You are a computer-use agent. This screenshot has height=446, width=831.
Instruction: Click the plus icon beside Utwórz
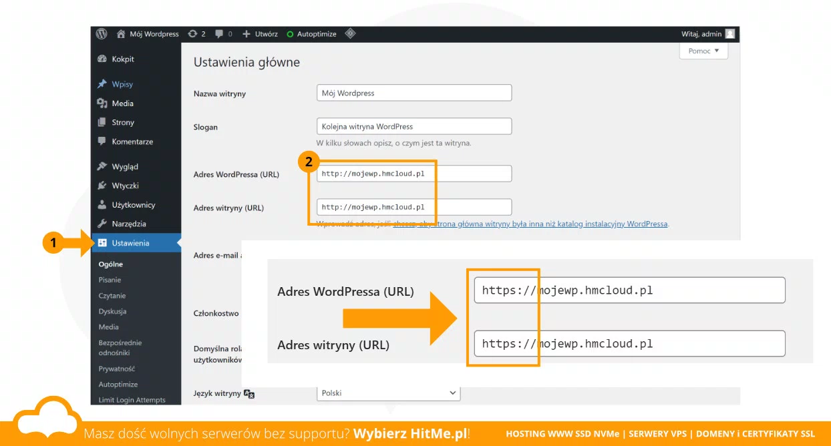(x=246, y=34)
